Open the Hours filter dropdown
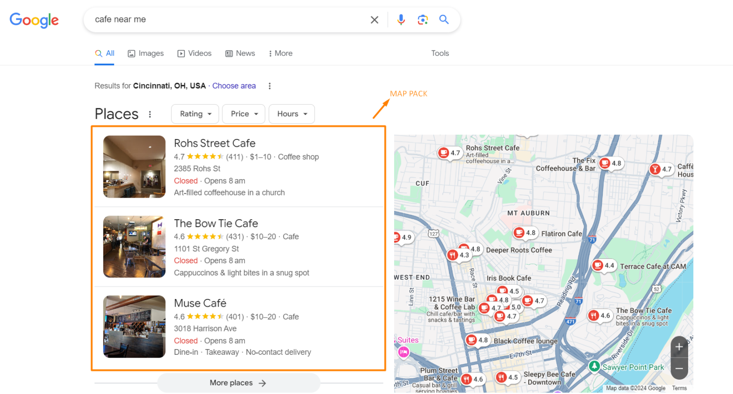This screenshot has width=733, height=394. 292,114
